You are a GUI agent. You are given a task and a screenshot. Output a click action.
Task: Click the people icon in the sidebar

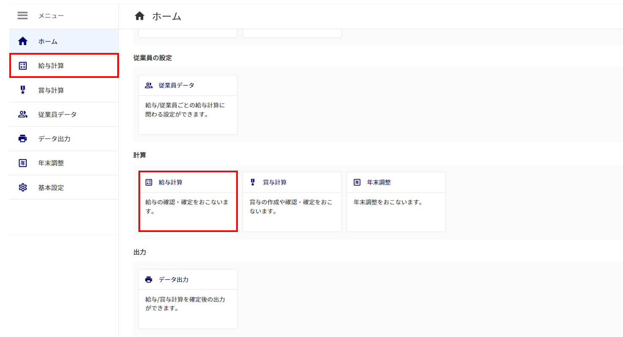[23, 114]
